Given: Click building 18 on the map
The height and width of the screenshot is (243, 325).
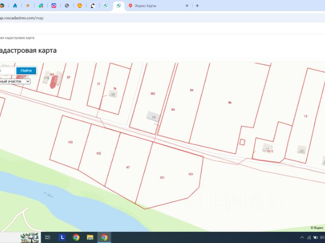Looking at the screenshot, I should coord(113,94).
